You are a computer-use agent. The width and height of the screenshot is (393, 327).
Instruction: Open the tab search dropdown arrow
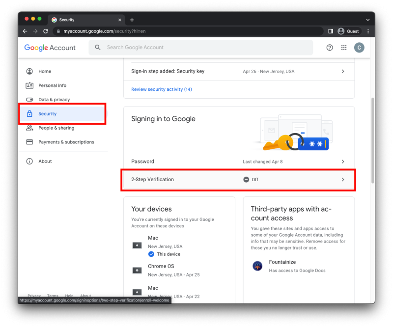pos(367,20)
